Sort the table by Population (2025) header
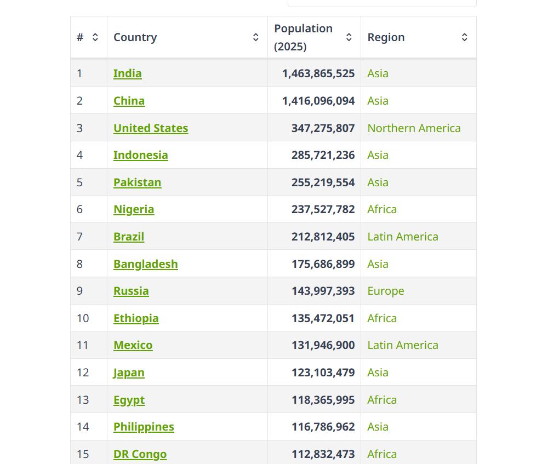Image resolution: width=548 pixels, height=464 pixels. 303,37
